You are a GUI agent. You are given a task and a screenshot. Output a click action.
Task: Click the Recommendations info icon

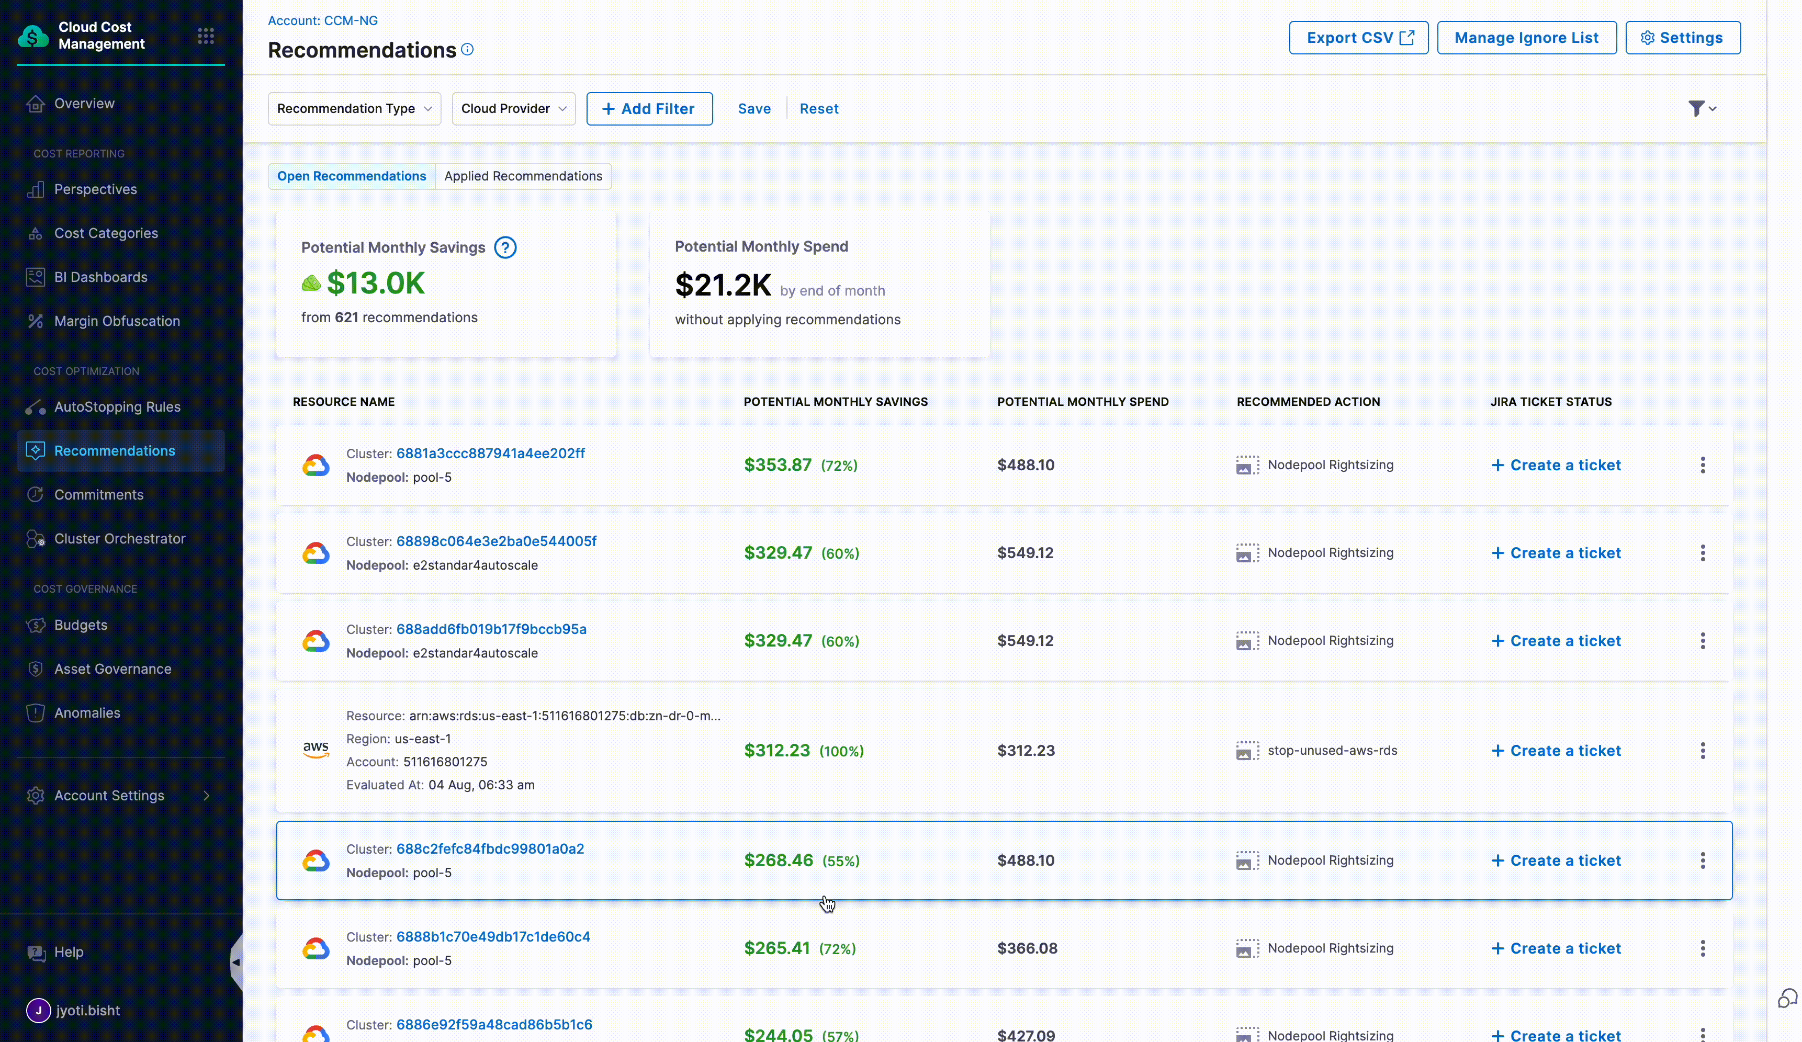coord(467,49)
